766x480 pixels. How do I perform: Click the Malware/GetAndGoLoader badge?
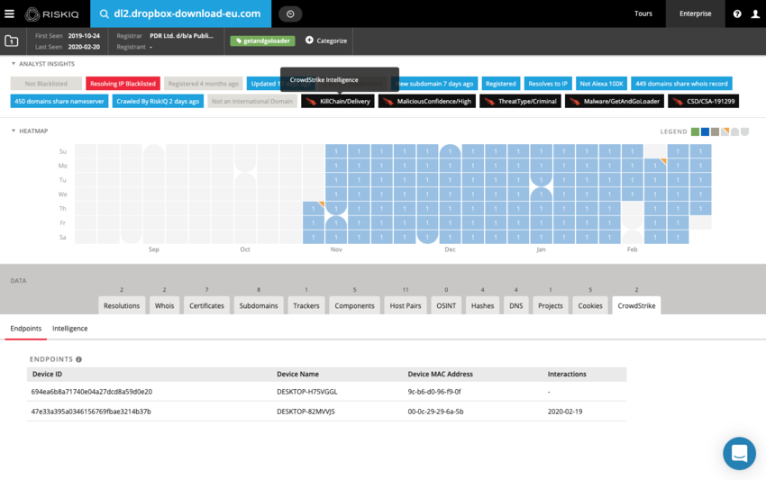point(615,101)
